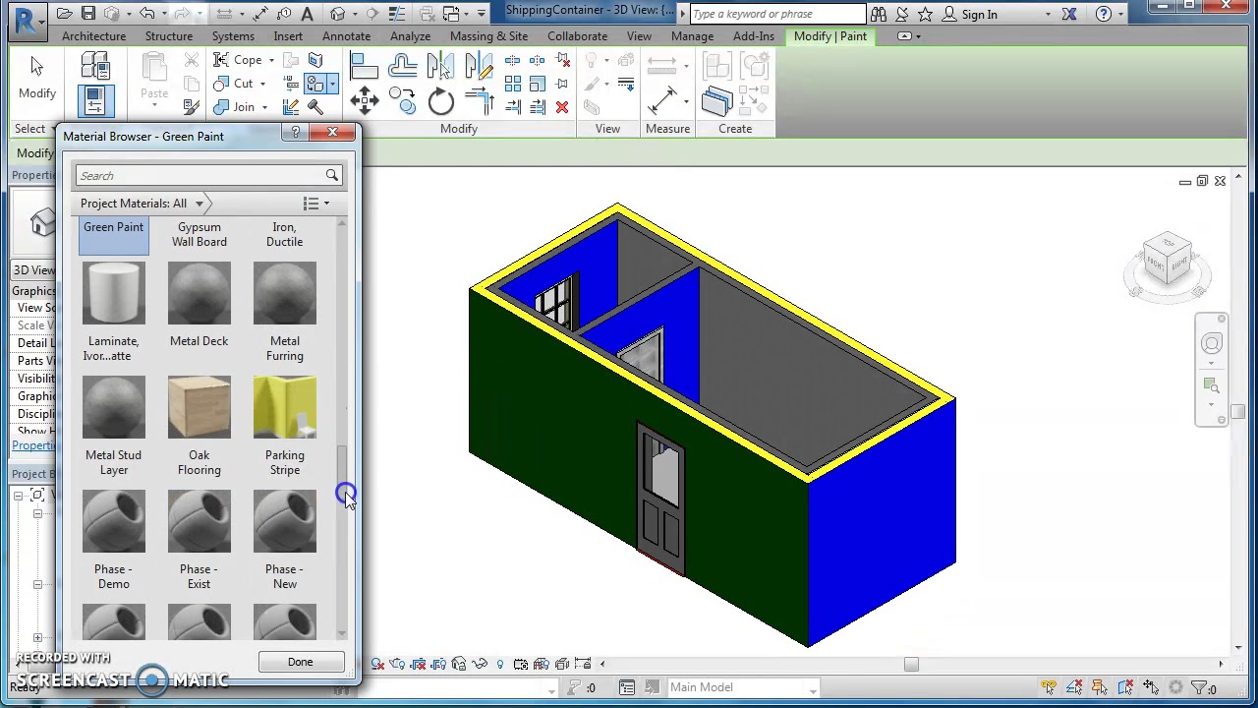Toggle Select Links in status bar
The width and height of the screenshot is (1258, 708).
pos(1049,688)
